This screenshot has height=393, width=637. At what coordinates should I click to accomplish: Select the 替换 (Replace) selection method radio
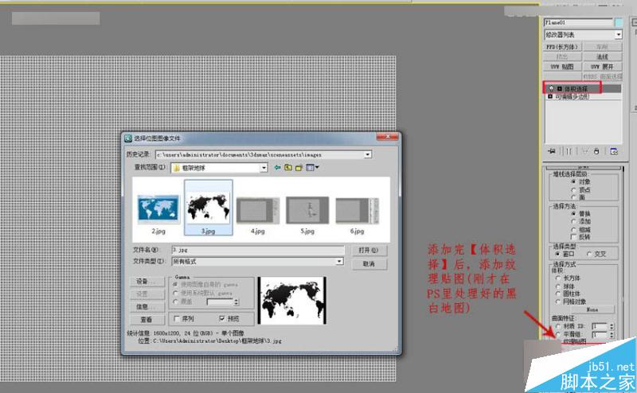point(573,213)
